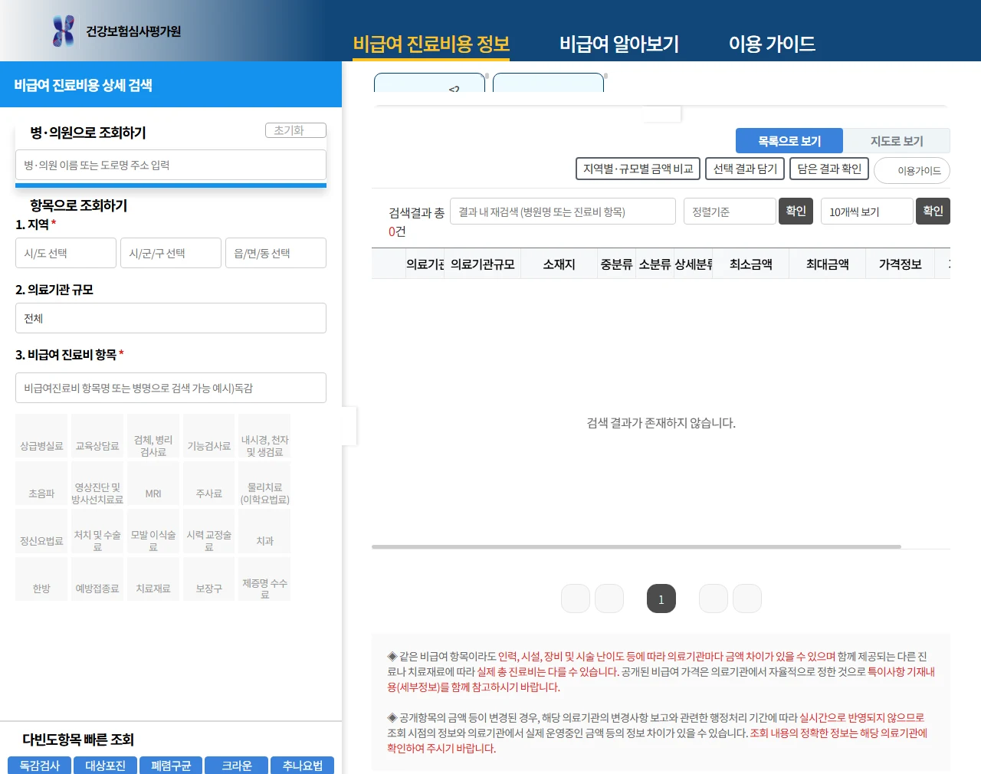Switch to 지도로 보기 map view
Image resolution: width=981 pixels, height=774 pixels.
[x=897, y=141]
